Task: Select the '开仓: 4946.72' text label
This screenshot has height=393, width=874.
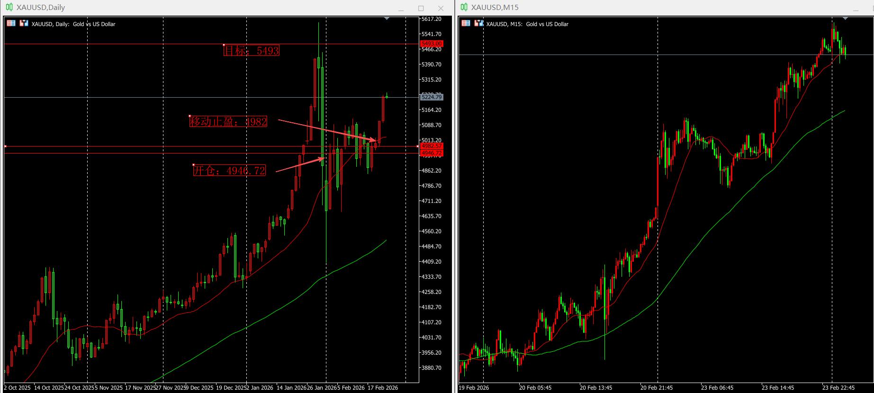Action: coord(229,171)
